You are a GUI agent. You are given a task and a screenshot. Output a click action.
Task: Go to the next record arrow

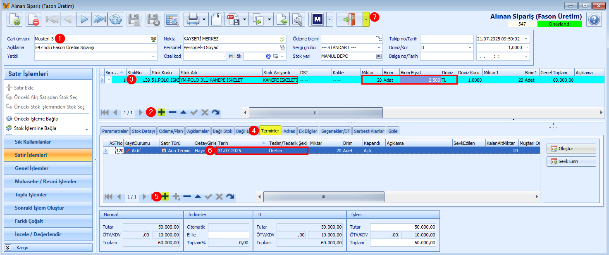[x=84, y=19]
